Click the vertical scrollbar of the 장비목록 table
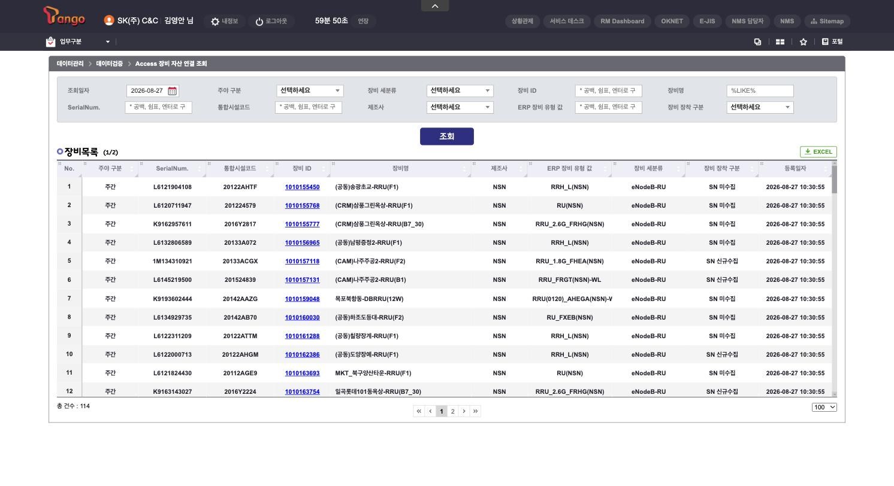This screenshot has width=894, height=486. pos(834,278)
